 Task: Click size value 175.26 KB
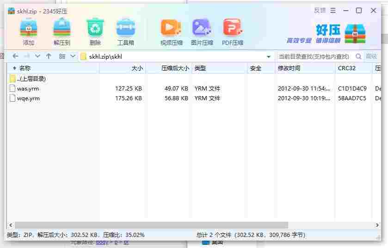coord(129,98)
